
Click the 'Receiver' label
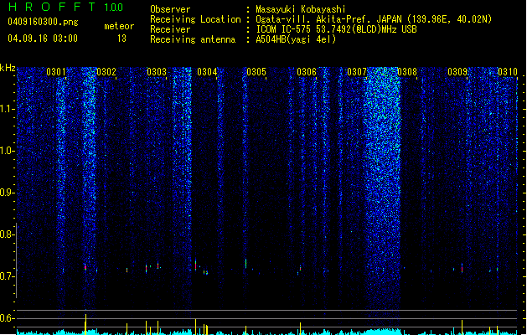[x=170, y=29]
